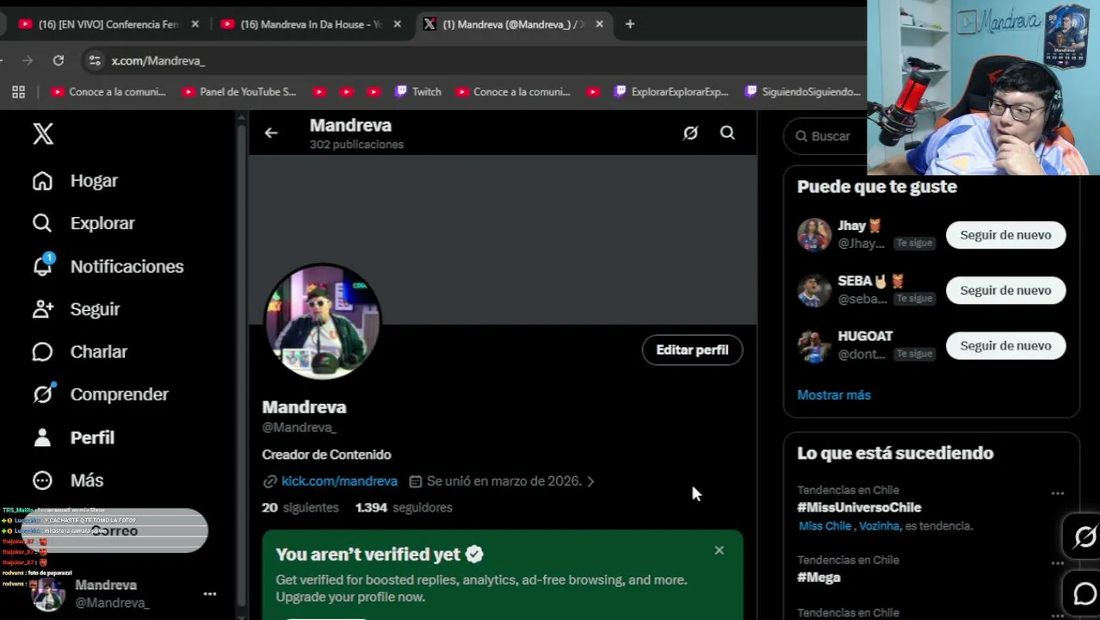Click Editar perfil button
This screenshot has width=1100, height=620.
click(692, 350)
